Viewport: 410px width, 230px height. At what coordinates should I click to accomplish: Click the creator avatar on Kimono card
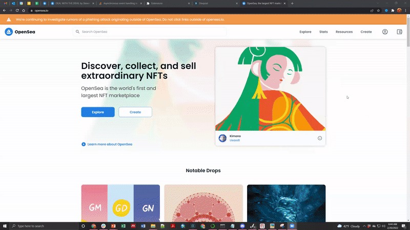coord(222,138)
